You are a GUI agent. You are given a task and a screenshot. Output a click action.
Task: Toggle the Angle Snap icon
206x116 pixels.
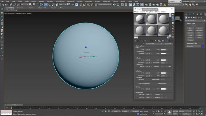(84, 5)
